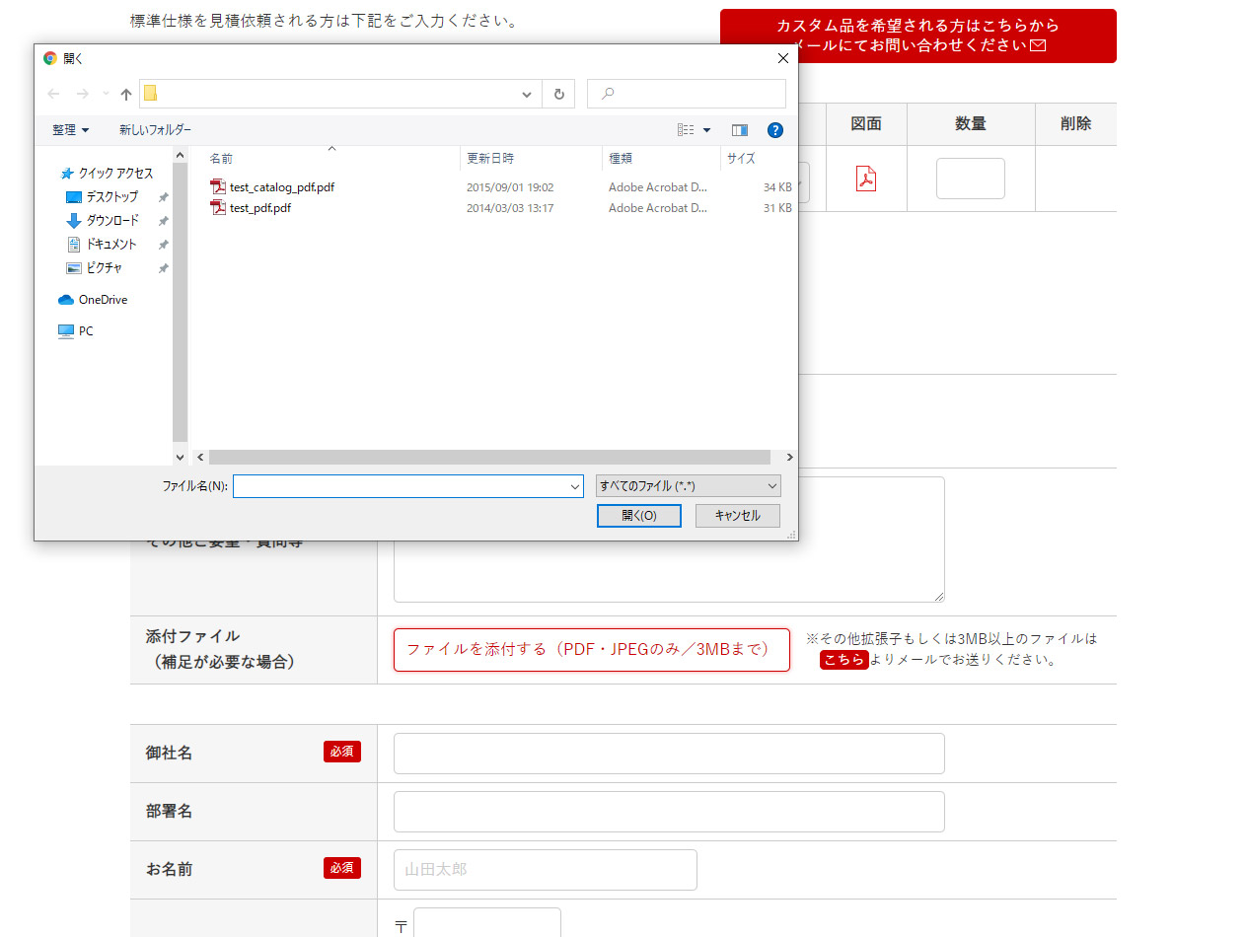Click 新しいフォルダー button

156,130
